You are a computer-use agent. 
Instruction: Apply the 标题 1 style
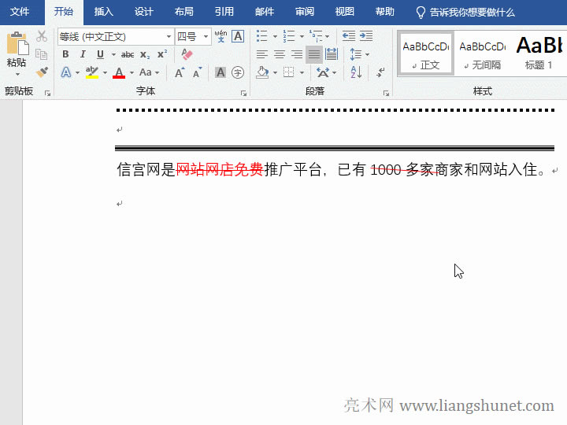[540, 53]
